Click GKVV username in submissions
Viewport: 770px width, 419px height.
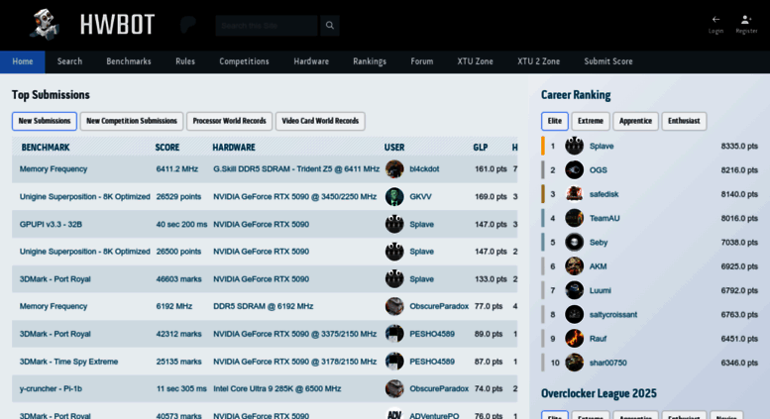tap(420, 197)
